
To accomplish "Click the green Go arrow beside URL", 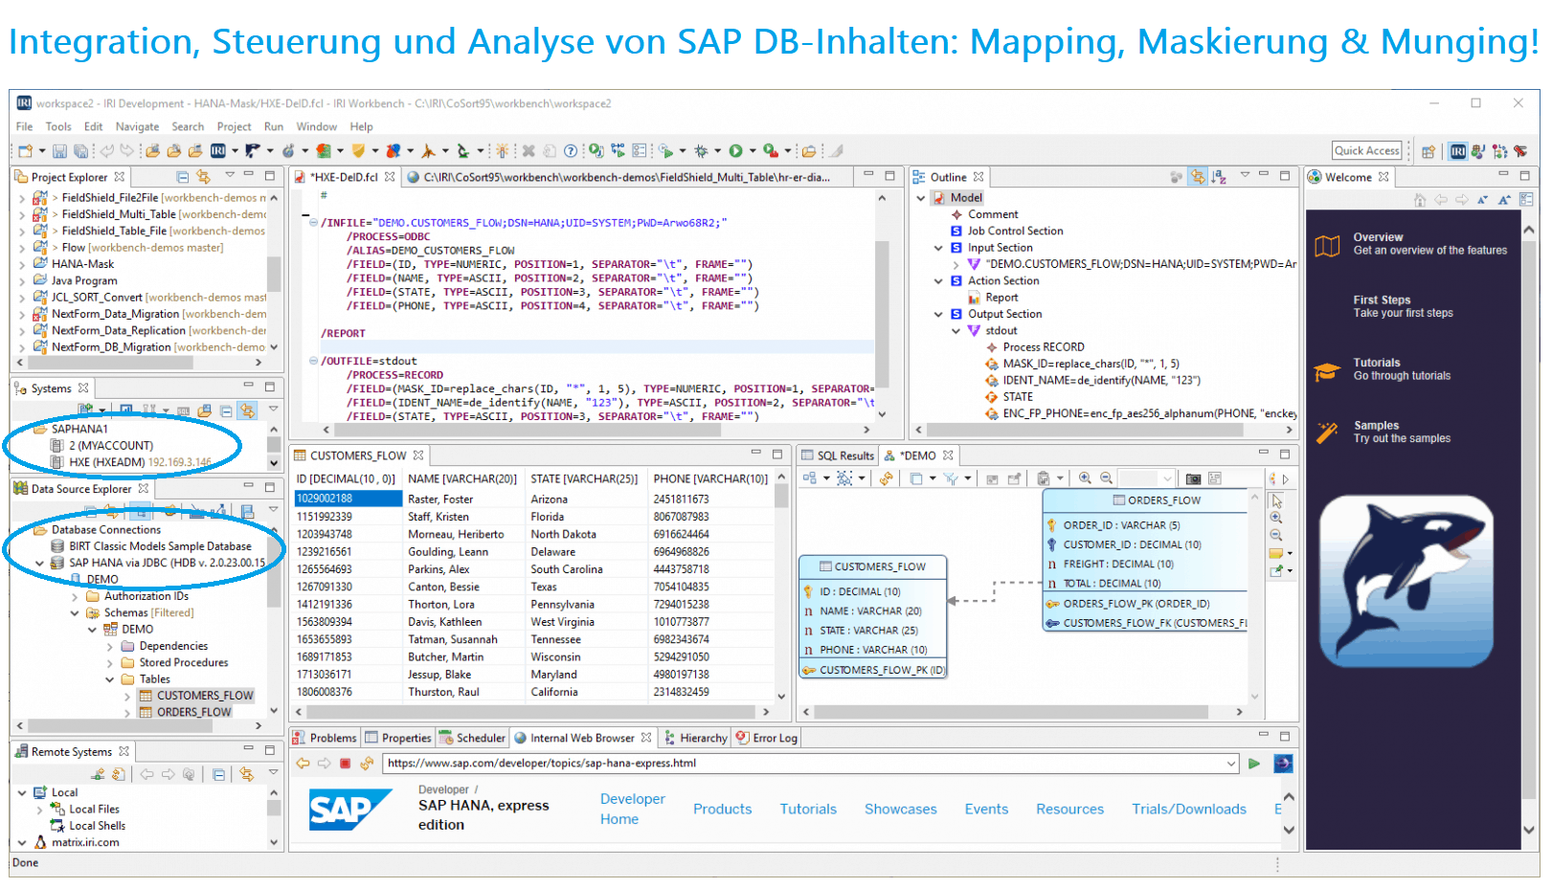I will (x=1254, y=764).
